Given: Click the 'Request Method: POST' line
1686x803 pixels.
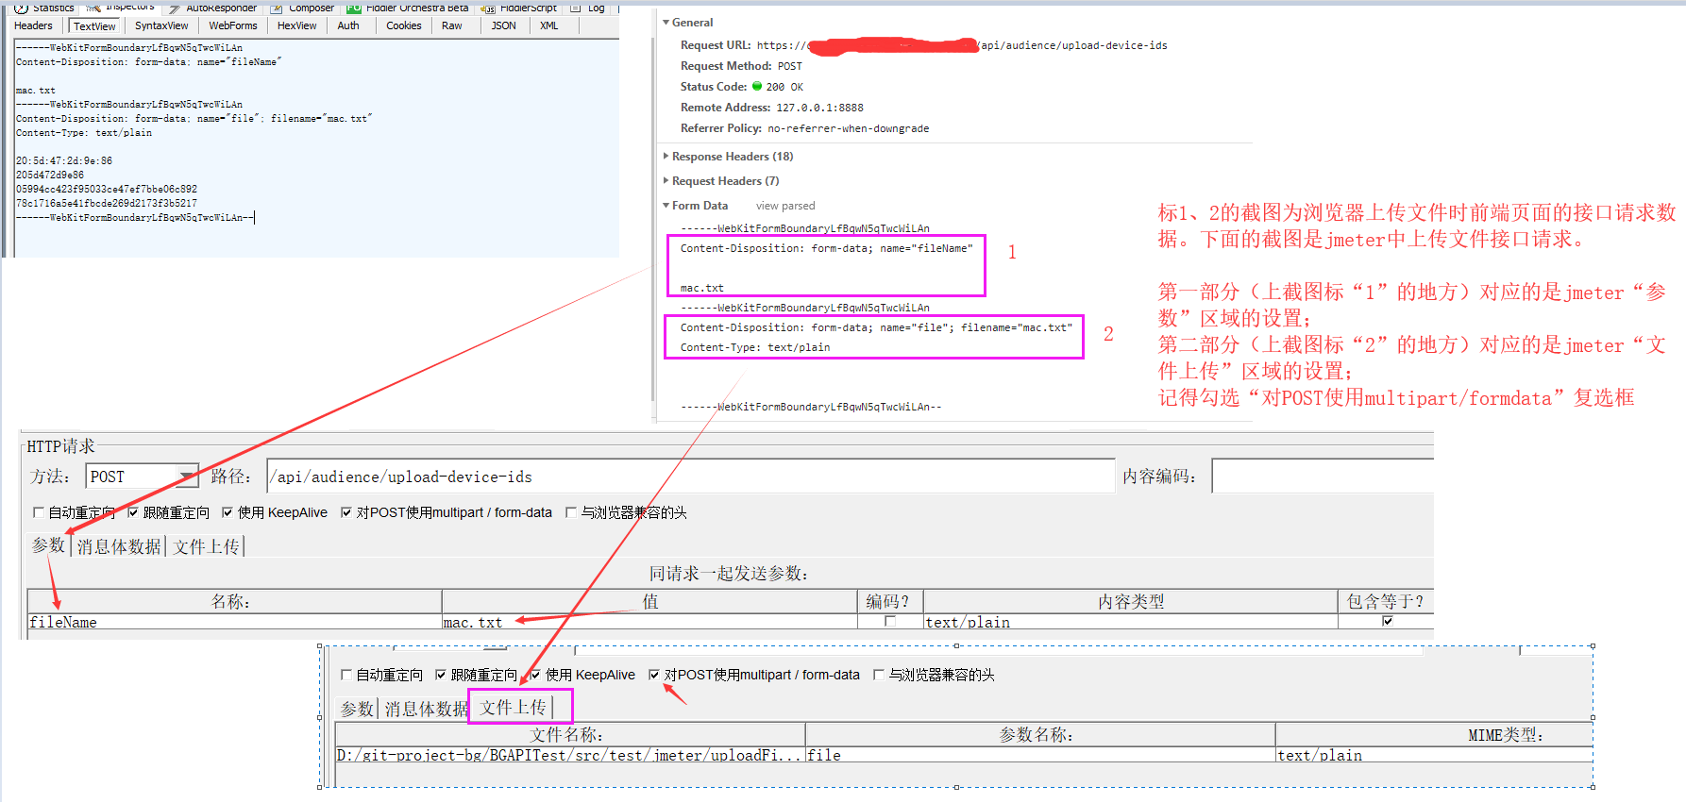Looking at the screenshot, I should [x=741, y=66].
